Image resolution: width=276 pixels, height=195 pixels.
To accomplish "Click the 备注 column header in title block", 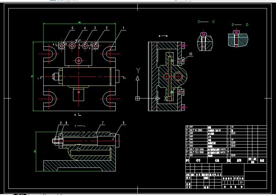I will pyautogui.click(x=262, y=160).
